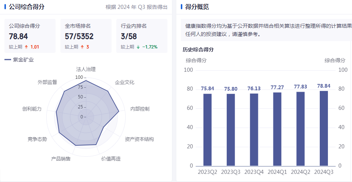352x182 pixels.
Task: Click the 公司综合得分 value 78.84
Action: pyautogui.click(x=19, y=36)
